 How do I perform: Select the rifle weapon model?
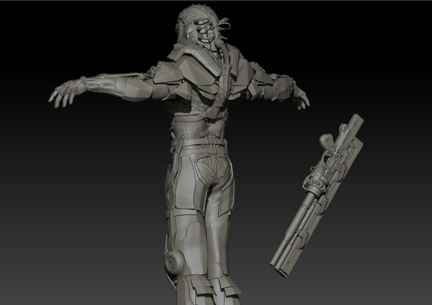pyautogui.click(x=317, y=195)
